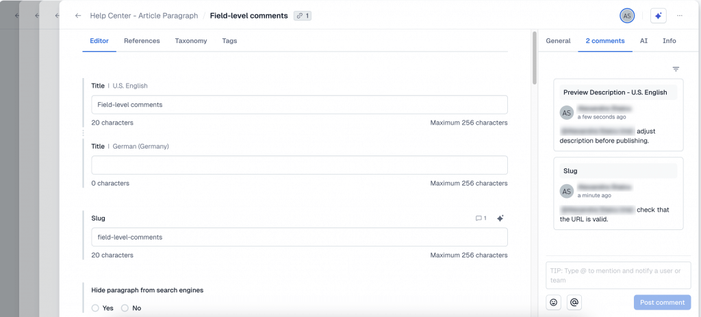The image size is (701, 317).
Task: Open the Info sidebar tab
Action: click(x=670, y=40)
